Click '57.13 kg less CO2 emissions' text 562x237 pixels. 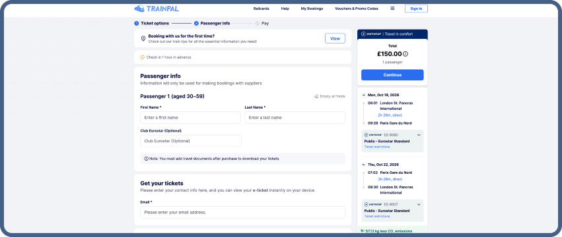(x=389, y=231)
